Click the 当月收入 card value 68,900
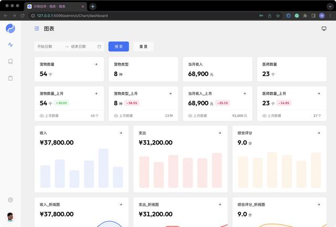The height and width of the screenshot is (227, 336). click(x=198, y=74)
